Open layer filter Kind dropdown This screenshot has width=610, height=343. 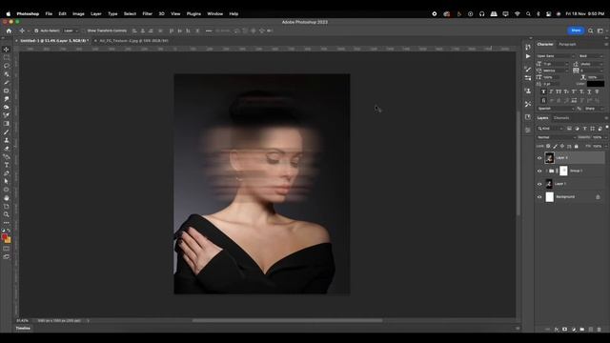[x=550, y=129]
